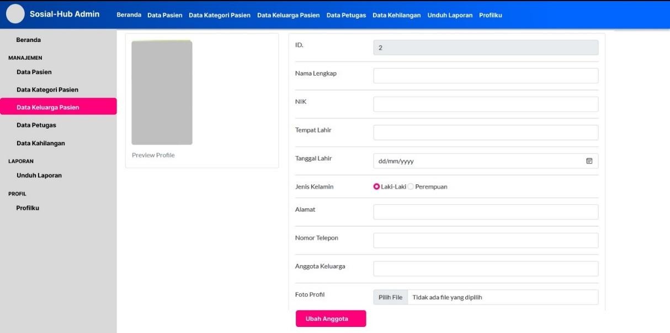Open Data Kehilangan in the top navbar
Screen dimensions: 670x333
[x=396, y=15]
